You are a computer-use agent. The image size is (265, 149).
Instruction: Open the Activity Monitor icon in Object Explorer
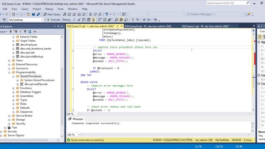tap(35, 32)
